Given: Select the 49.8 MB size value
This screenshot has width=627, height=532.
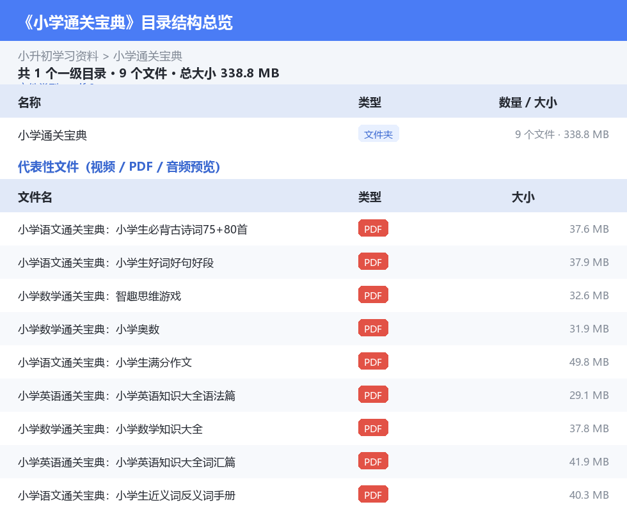Looking at the screenshot, I should [x=589, y=362].
